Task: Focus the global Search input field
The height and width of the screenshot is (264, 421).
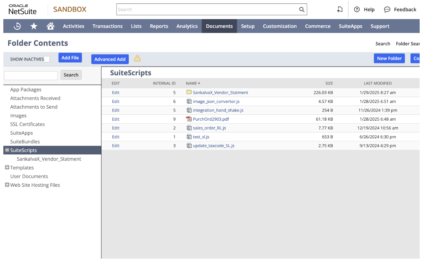Action: click(x=207, y=9)
